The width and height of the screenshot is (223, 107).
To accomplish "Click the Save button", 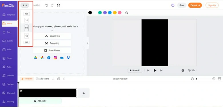I will point(182,5).
